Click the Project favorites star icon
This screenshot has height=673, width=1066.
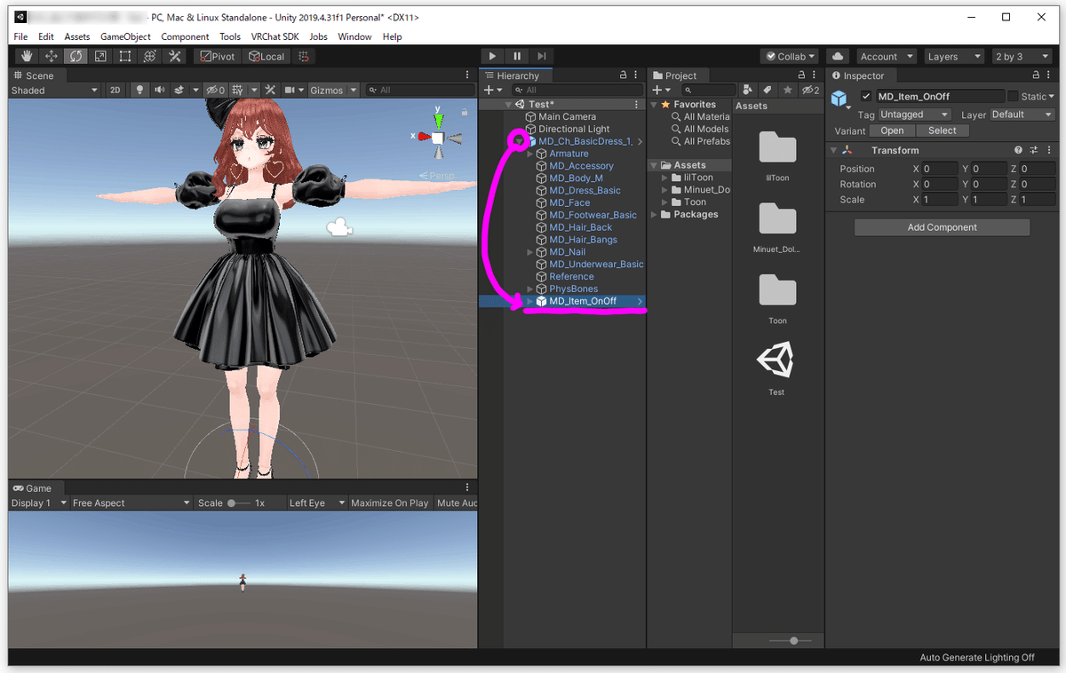(787, 90)
